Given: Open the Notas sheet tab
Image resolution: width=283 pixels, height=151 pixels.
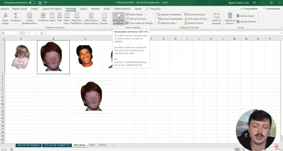Looking at the screenshot, I should [102, 145].
